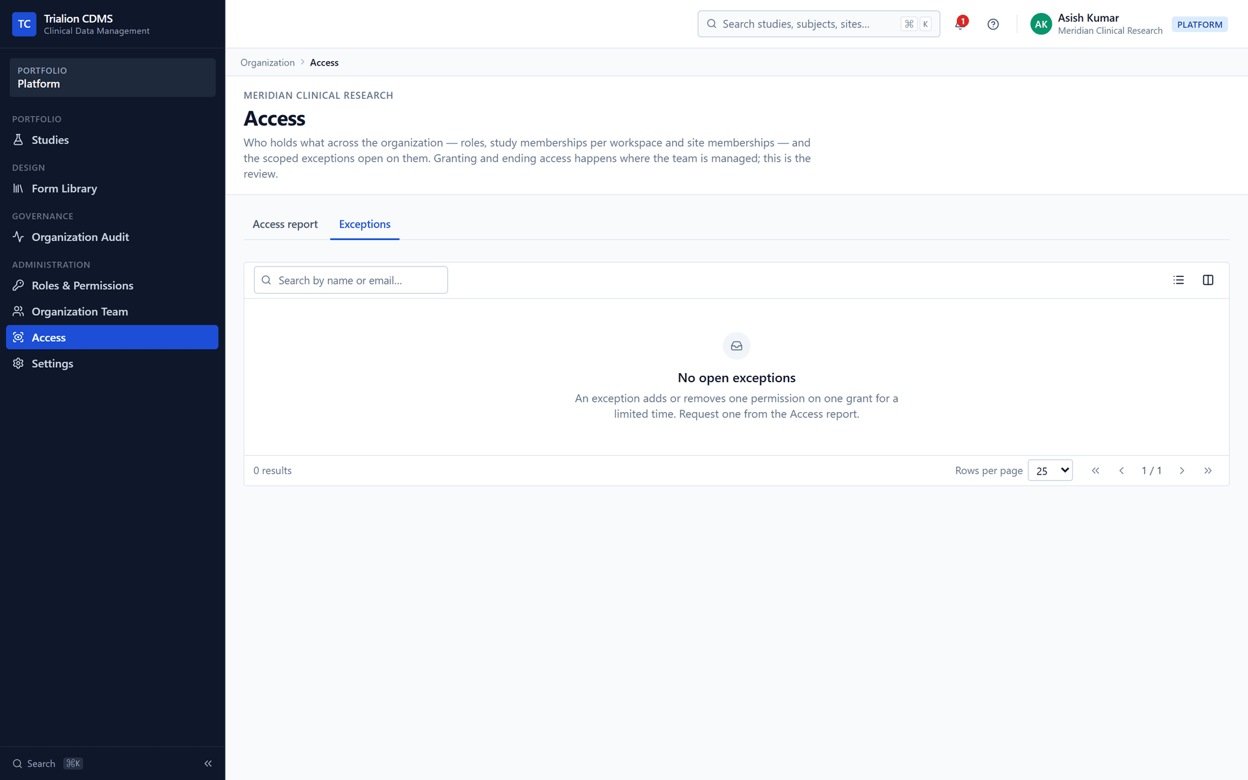This screenshot has height=780, width=1248.
Task: Click the 0 results text
Action: [272, 471]
